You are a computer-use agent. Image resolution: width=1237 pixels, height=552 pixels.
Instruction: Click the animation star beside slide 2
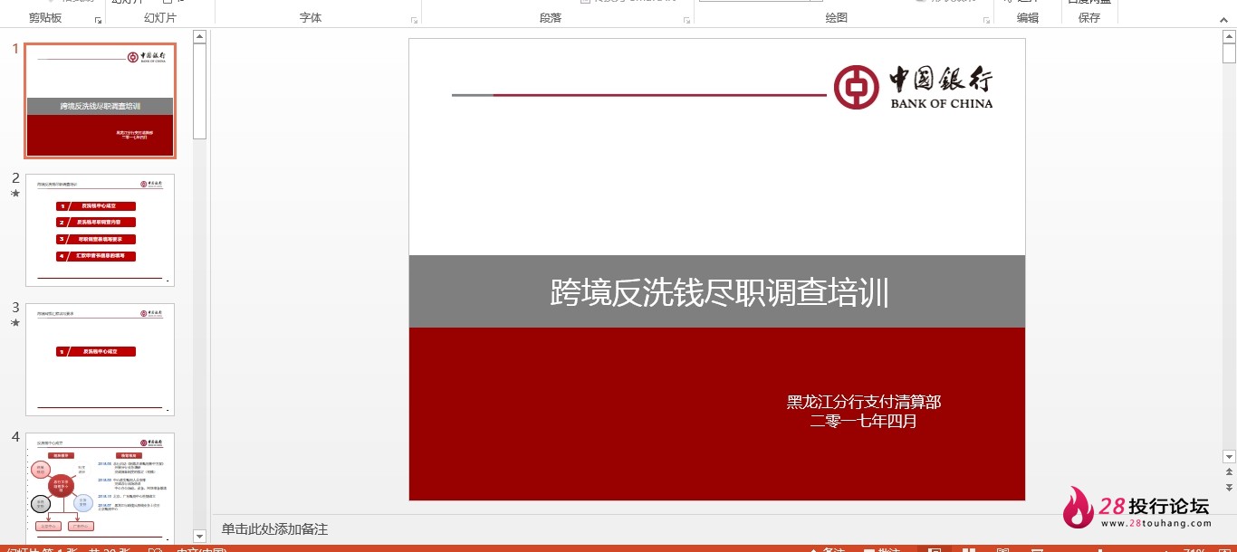pos(15,193)
